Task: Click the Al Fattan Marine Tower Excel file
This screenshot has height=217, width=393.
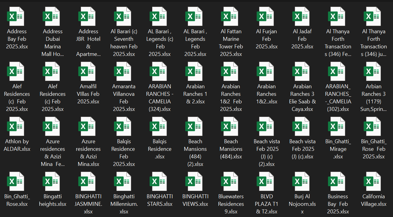Action: (x=231, y=17)
